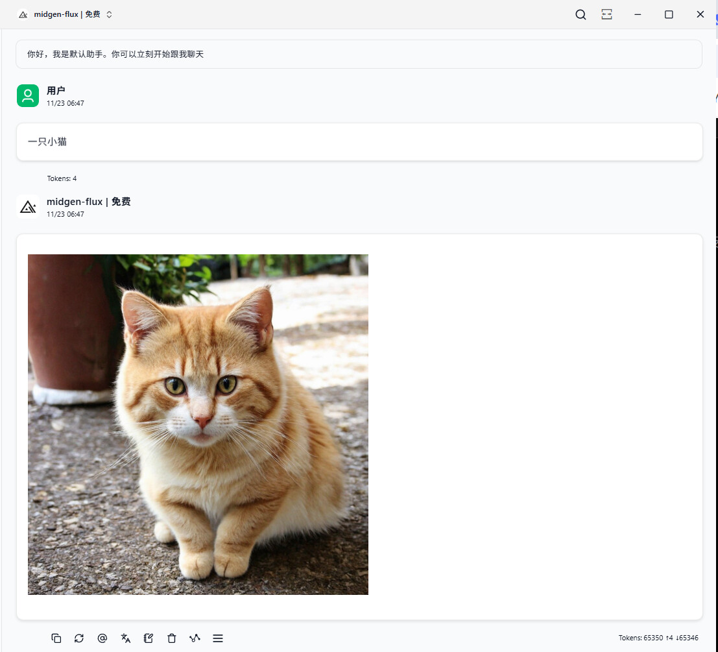Click the default assistant greeting message
Screen dimensions: 718x652
tap(115, 54)
